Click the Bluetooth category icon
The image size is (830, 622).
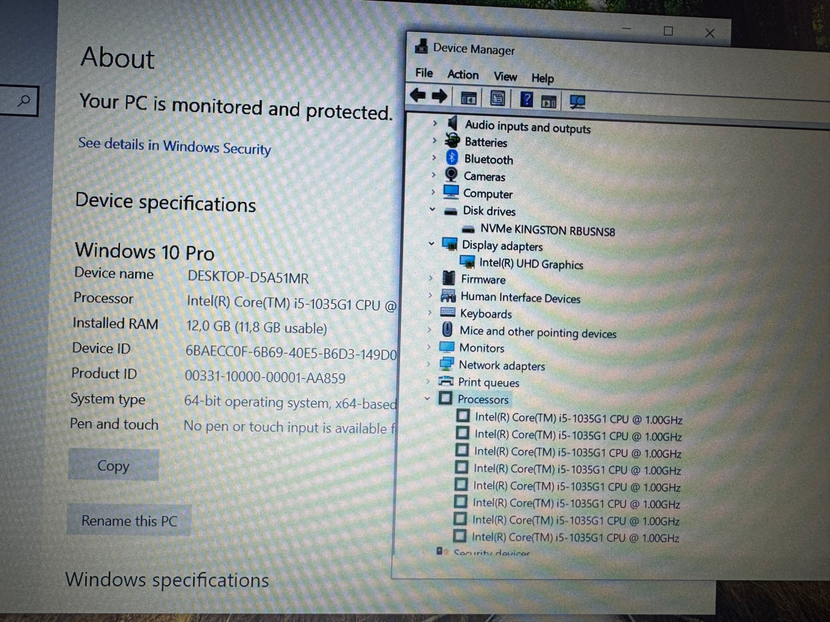[452, 158]
